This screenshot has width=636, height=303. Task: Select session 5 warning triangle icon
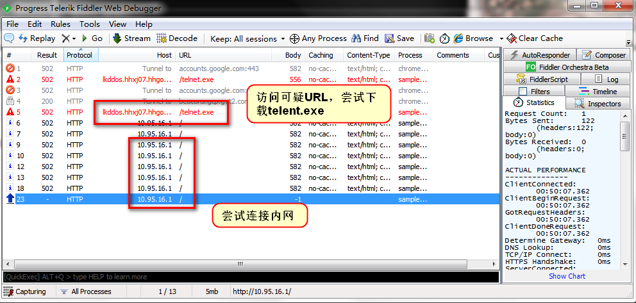(x=10, y=112)
